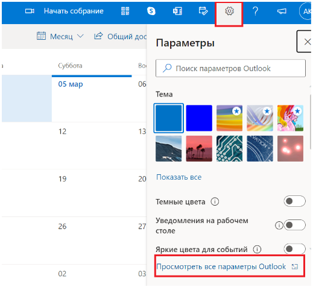
Task: Open Просмотреть все параметры Outlook link
Action: coord(221,266)
